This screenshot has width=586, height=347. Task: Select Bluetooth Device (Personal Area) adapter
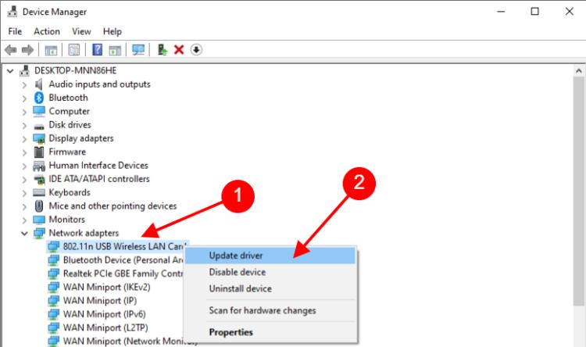click(123, 260)
